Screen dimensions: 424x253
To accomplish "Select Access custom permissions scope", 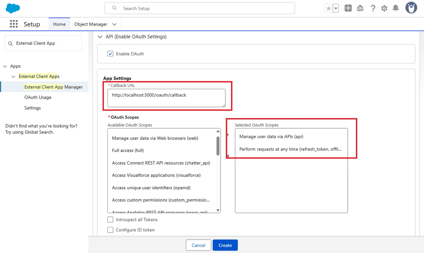I will click(161, 200).
